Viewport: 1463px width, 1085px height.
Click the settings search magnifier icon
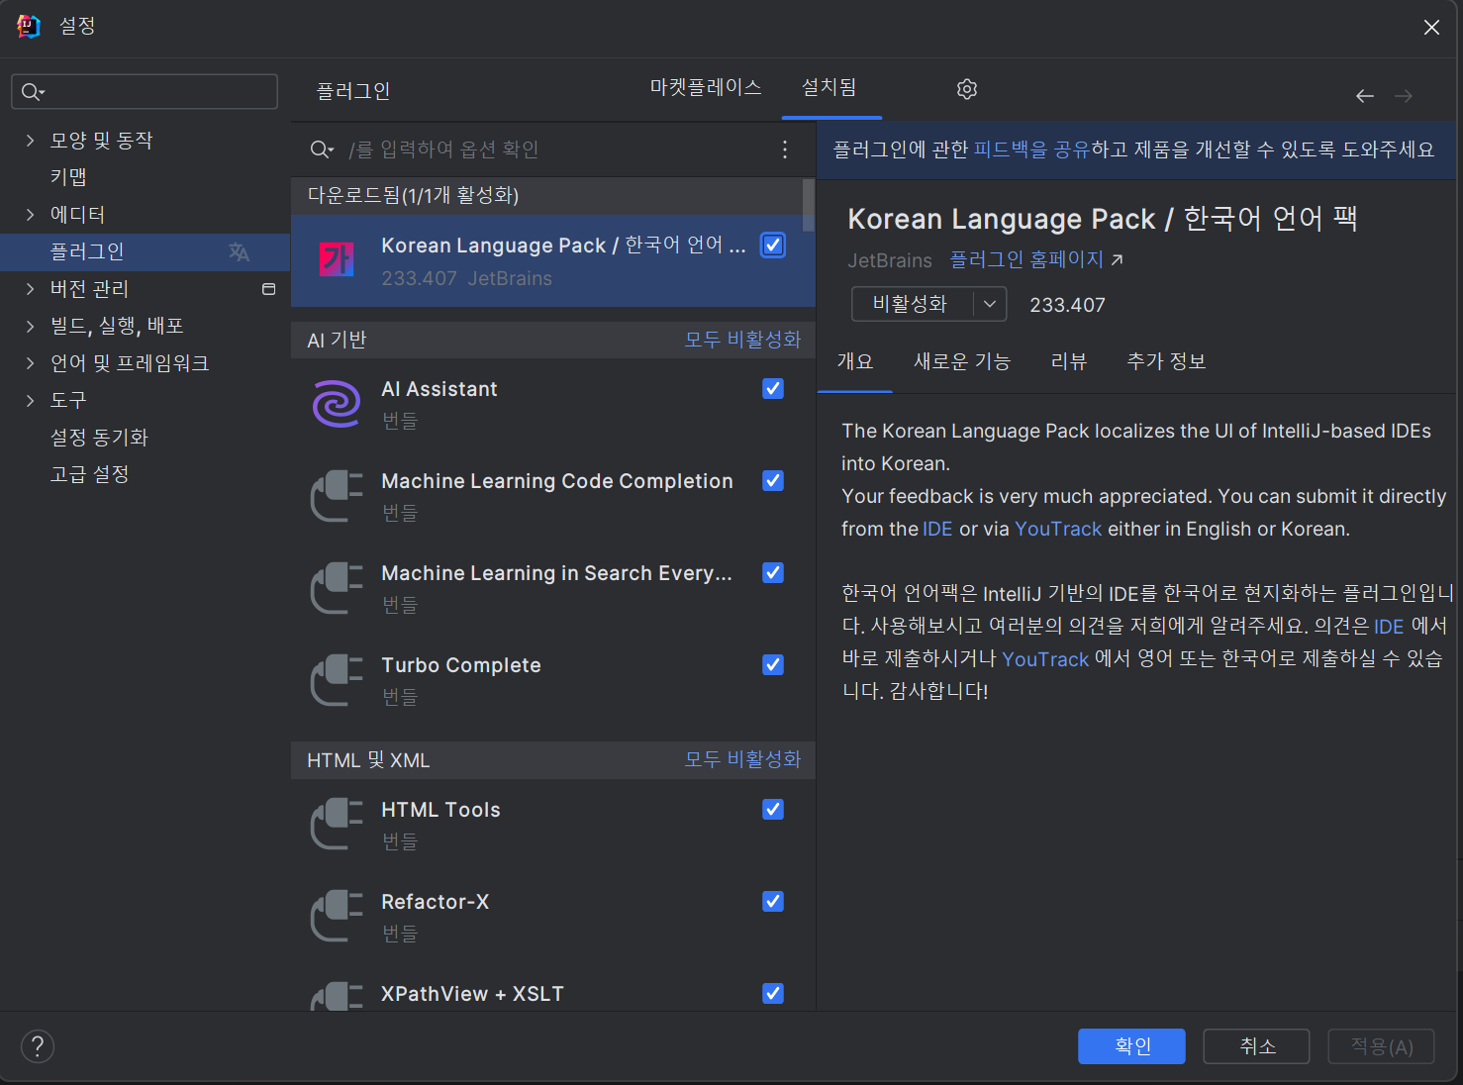point(33,92)
